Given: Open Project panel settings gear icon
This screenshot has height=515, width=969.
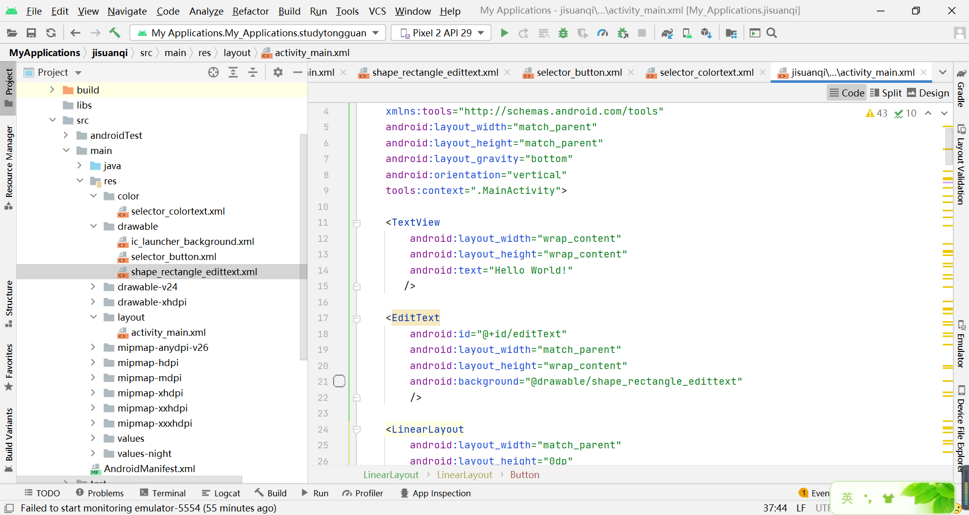Looking at the screenshot, I should [x=278, y=72].
